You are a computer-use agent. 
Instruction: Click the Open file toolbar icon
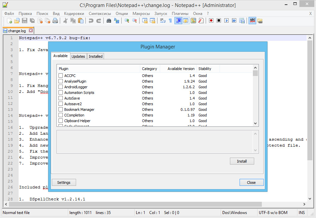[17, 21]
